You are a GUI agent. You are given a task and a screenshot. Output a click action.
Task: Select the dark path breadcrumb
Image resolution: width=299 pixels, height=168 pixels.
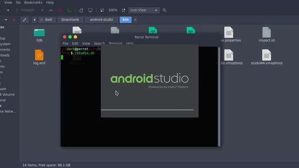click(x=47, y=20)
